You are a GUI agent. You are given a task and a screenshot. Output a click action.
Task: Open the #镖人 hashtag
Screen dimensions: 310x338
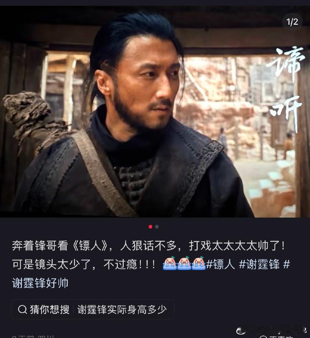coord(220,264)
